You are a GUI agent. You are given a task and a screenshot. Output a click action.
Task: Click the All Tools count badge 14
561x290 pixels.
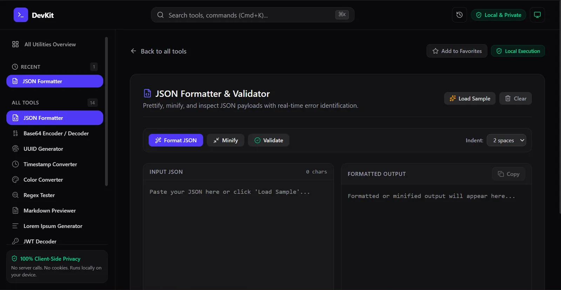coord(92,103)
